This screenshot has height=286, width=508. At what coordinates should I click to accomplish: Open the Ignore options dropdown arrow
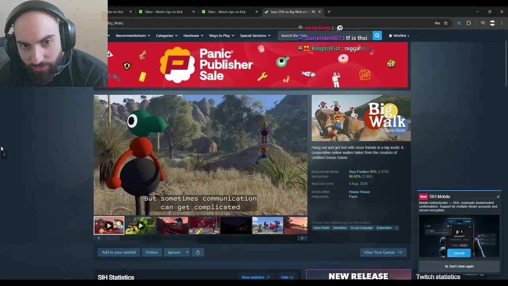pos(187,252)
